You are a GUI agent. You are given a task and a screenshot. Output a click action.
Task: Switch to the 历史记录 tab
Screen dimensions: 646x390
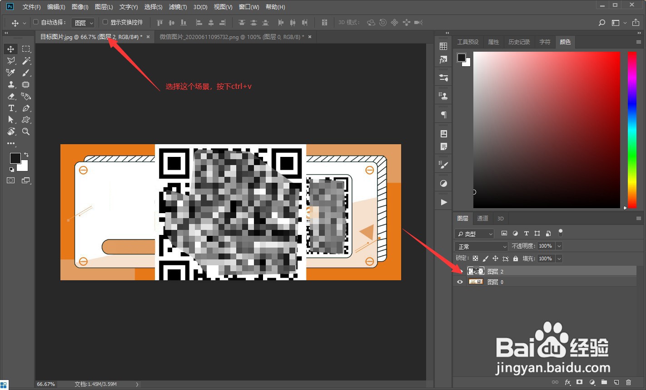pos(519,42)
